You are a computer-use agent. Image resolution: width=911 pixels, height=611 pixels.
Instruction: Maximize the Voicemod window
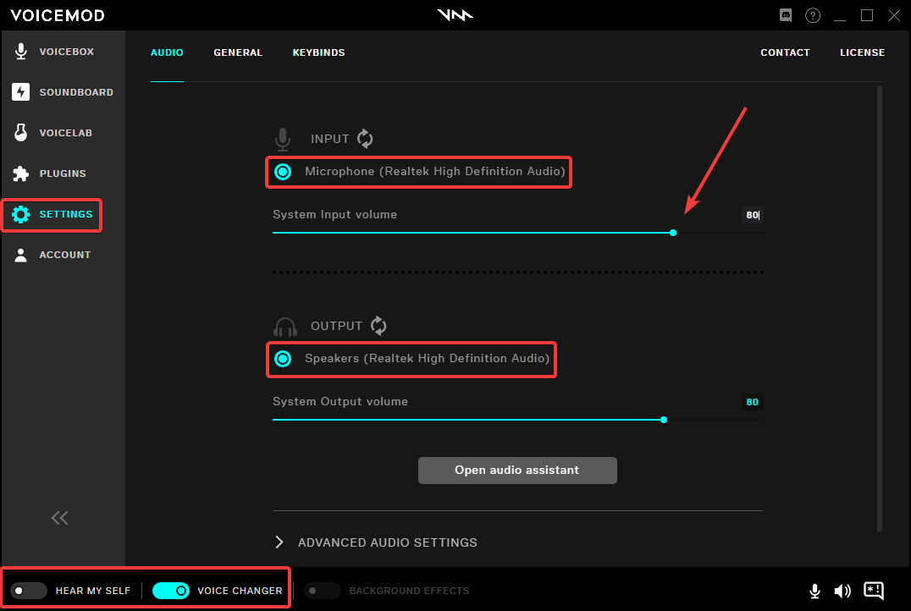coord(867,15)
